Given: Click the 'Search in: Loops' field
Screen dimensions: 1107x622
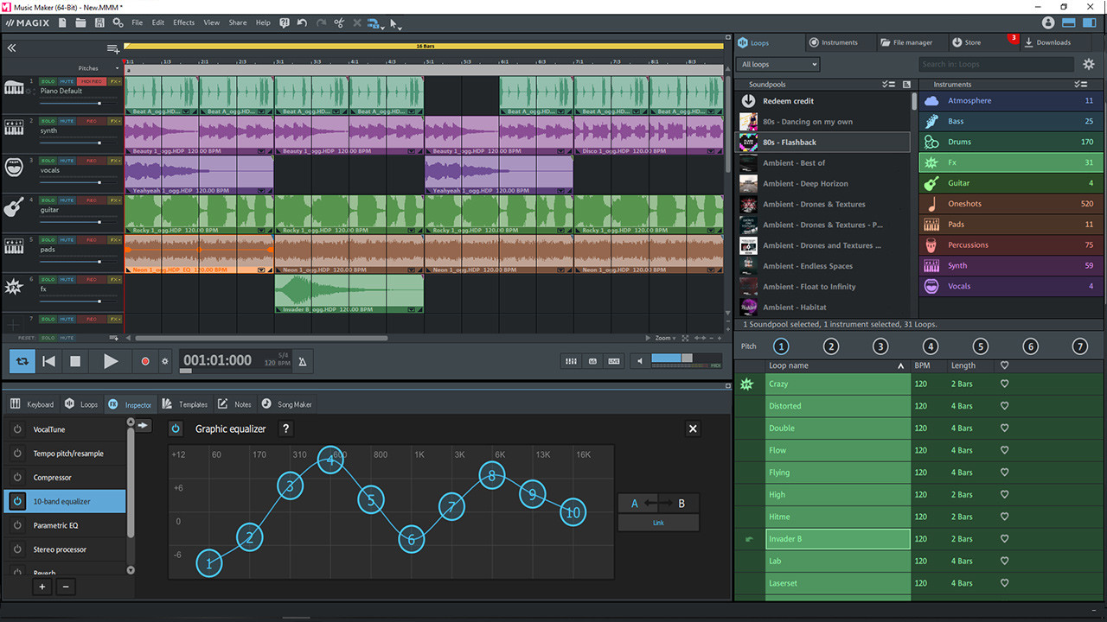Looking at the screenshot, I should coord(995,64).
